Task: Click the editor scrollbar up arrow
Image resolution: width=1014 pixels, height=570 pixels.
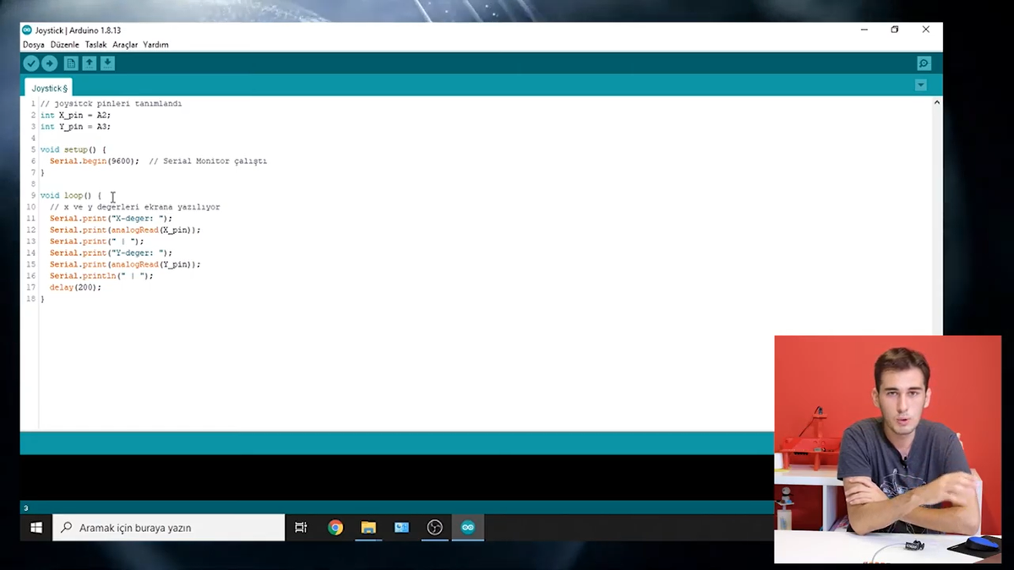Action: pyautogui.click(x=936, y=103)
